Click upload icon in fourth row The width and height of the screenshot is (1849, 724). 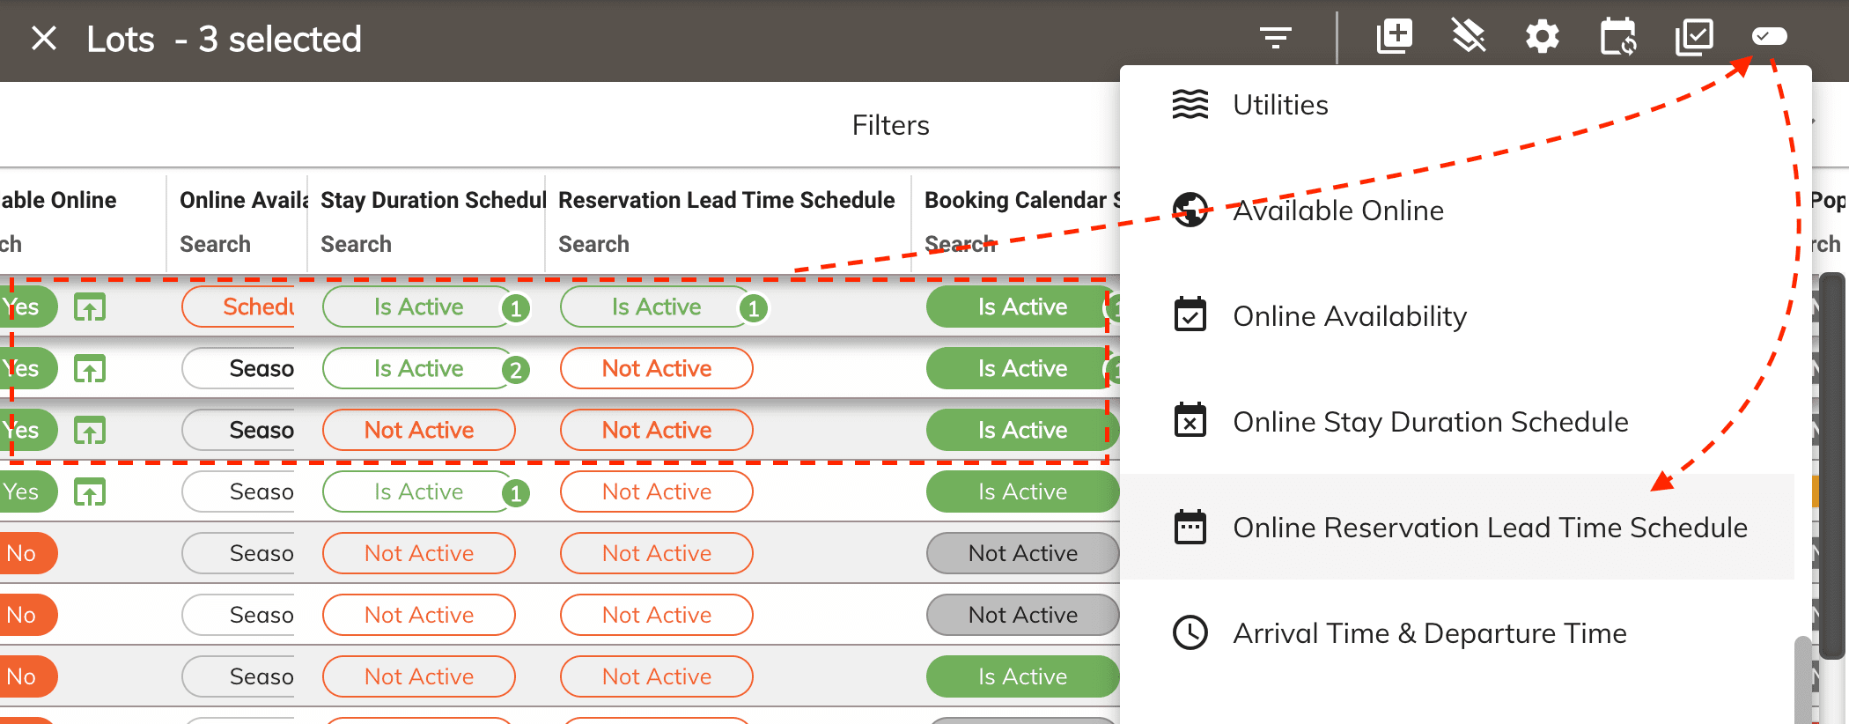(x=89, y=492)
